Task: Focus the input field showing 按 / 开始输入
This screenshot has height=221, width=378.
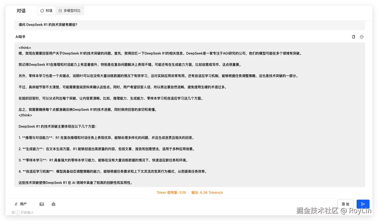Action: [x=23, y=213]
